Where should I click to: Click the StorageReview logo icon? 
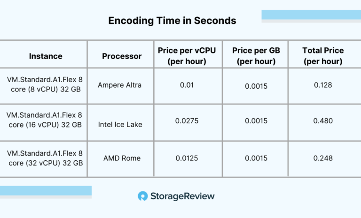click(143, 196)
